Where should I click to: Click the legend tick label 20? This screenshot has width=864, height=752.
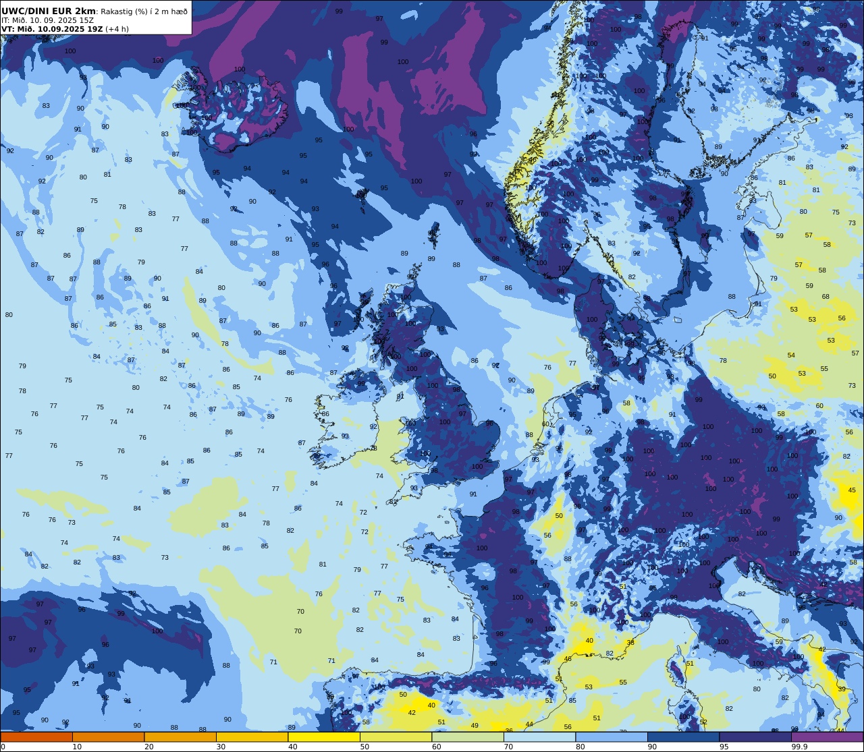(x=148, y=747)
